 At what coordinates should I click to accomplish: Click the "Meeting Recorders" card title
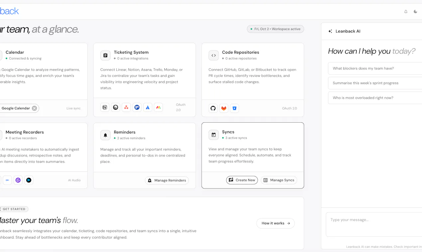pyautogui.click(x=25, y=132)
